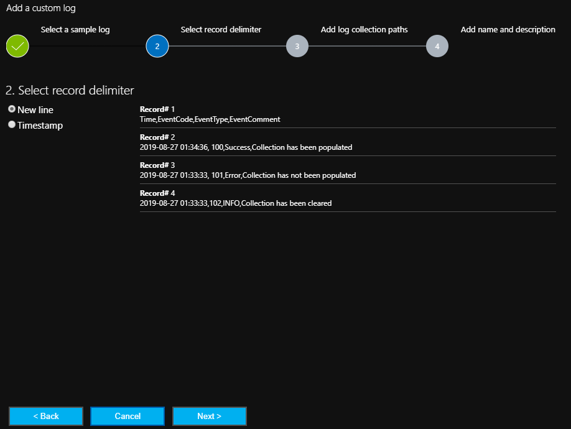Click the Back button
The image size is (571, 429).
pos(45,416)
